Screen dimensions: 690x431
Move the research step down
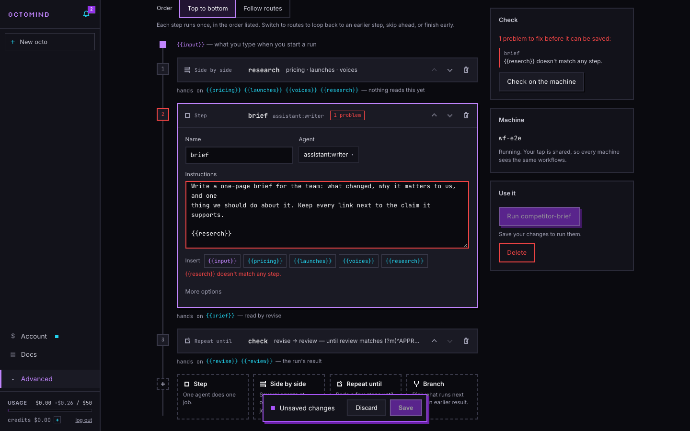[450, 70]
